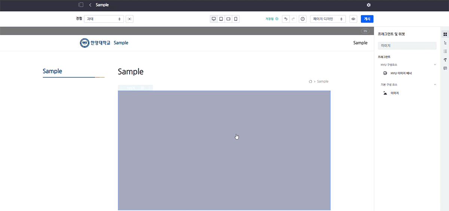Switch to mobile phone viewport
Image resolution: width=449 pixels, height=211 pixels.
pyautogui.click(x=236, y=19)
